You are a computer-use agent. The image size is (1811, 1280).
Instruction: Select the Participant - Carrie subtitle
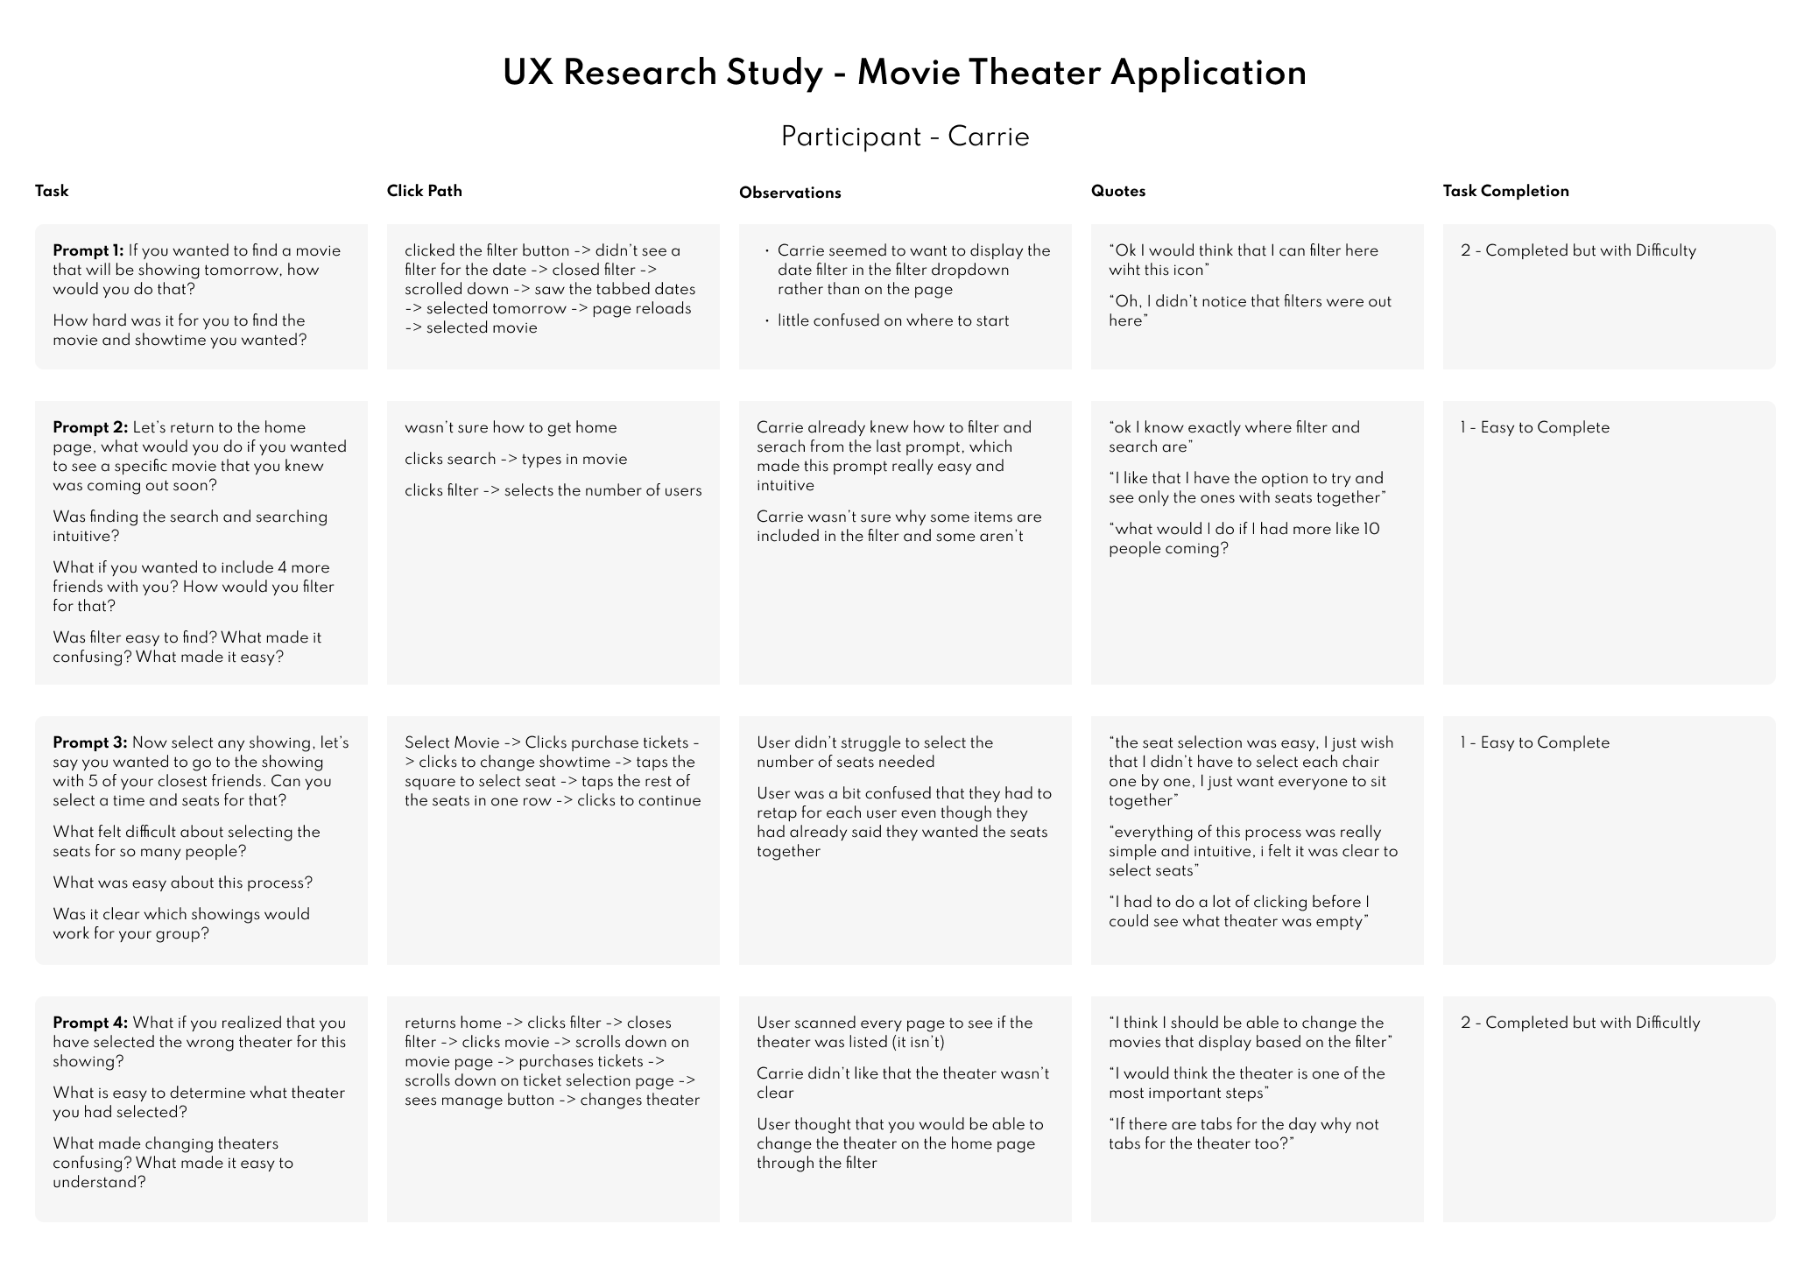905,137
